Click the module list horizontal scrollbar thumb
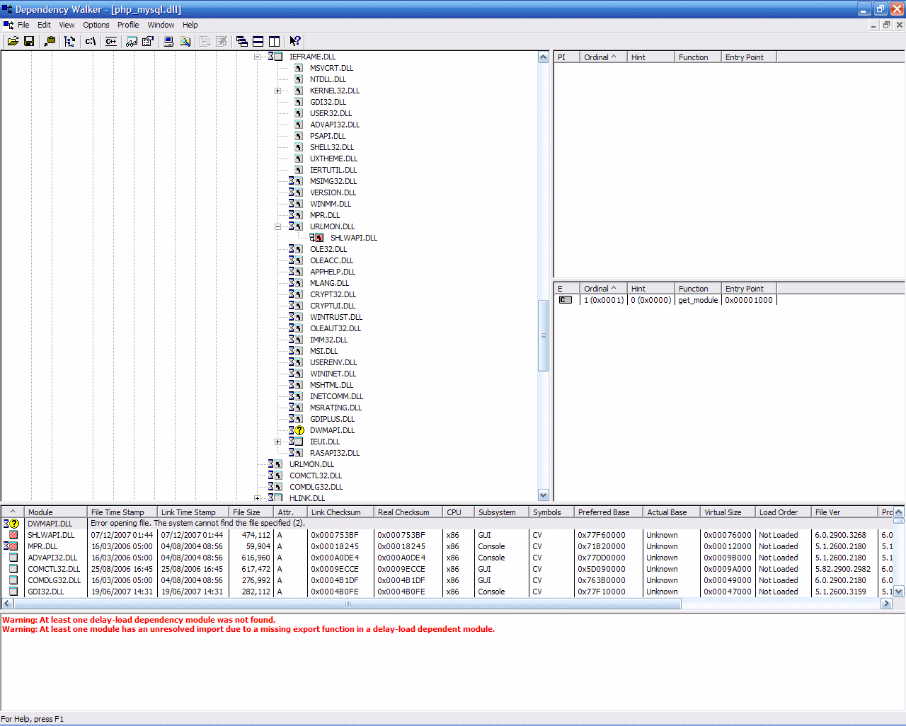 tap(347, 604)
